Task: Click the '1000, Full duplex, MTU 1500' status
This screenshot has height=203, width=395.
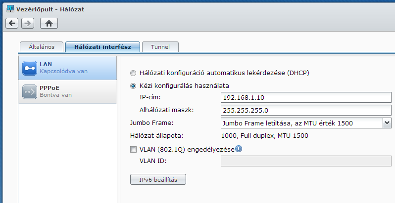Action: 264,136
